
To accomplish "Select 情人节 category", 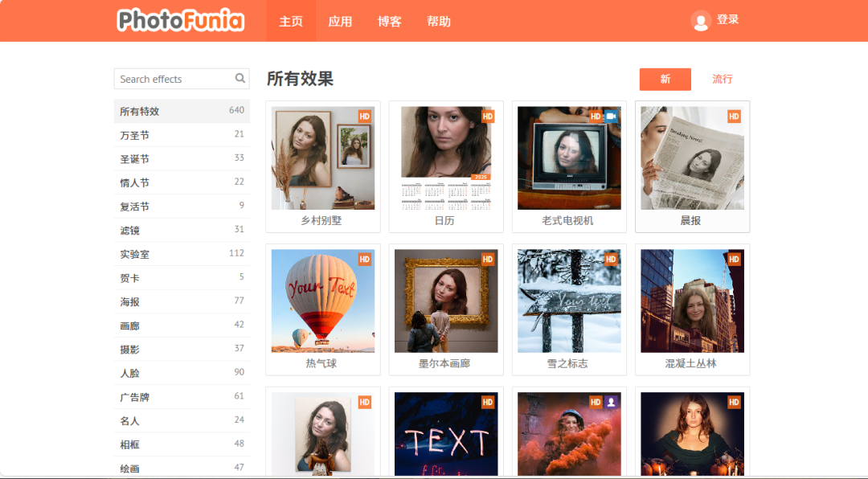I will 182,182.
